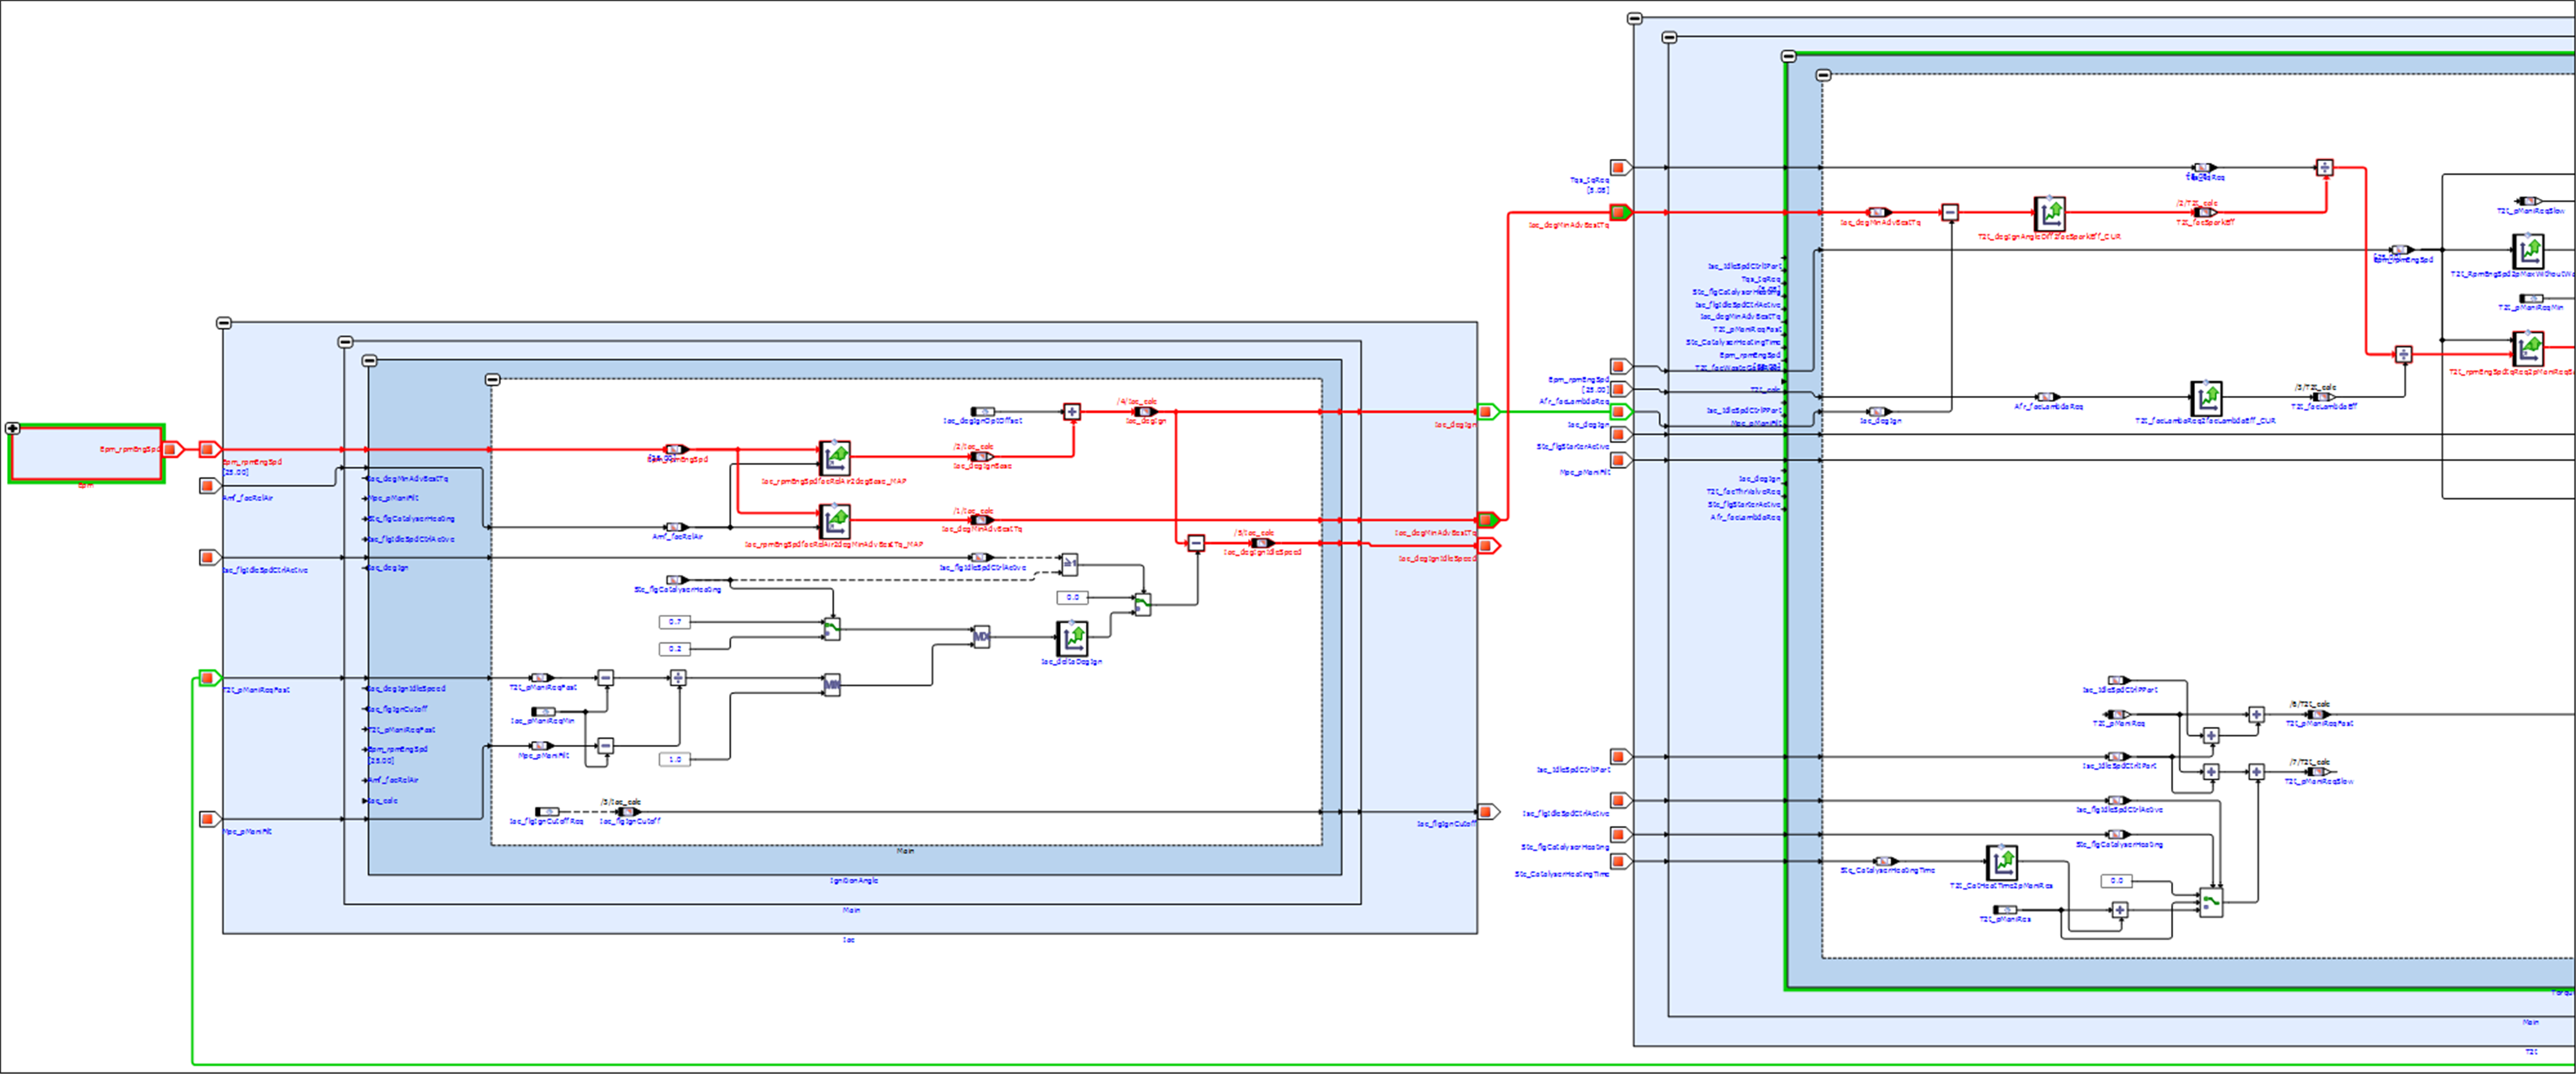Select the subtraction operator before Iac_degIgnIdleSpeed
Viewport: 2576px width, 1074px height.
(1196, 543)
